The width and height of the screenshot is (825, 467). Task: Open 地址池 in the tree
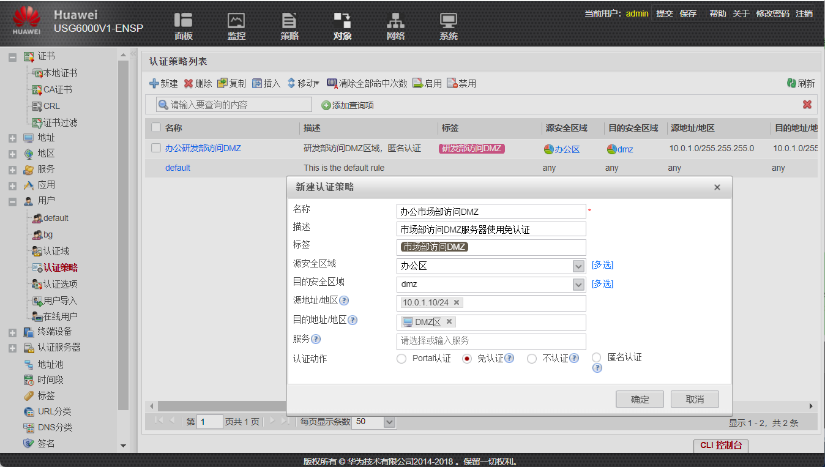(x=50, y=364)
